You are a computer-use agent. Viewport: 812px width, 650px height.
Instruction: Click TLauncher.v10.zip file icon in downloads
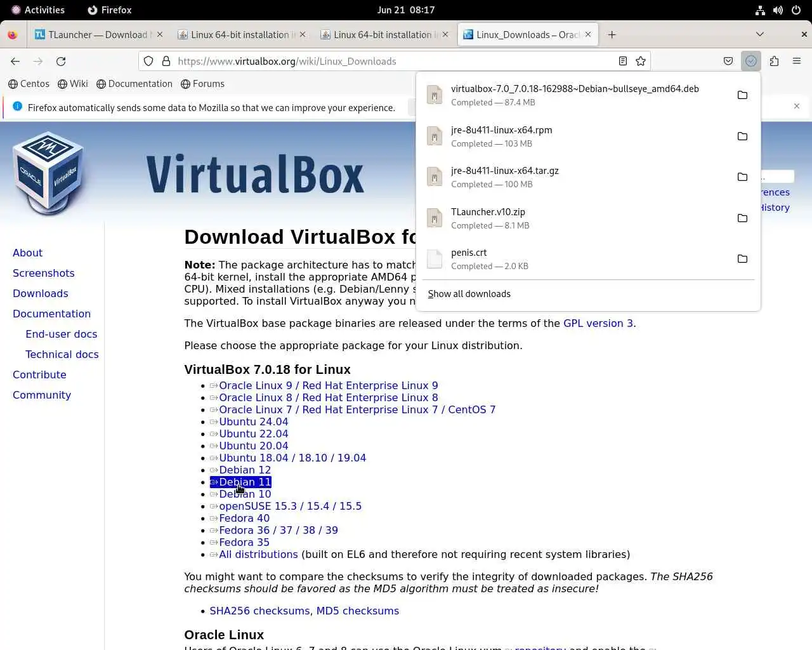click(x=435, y=218)
